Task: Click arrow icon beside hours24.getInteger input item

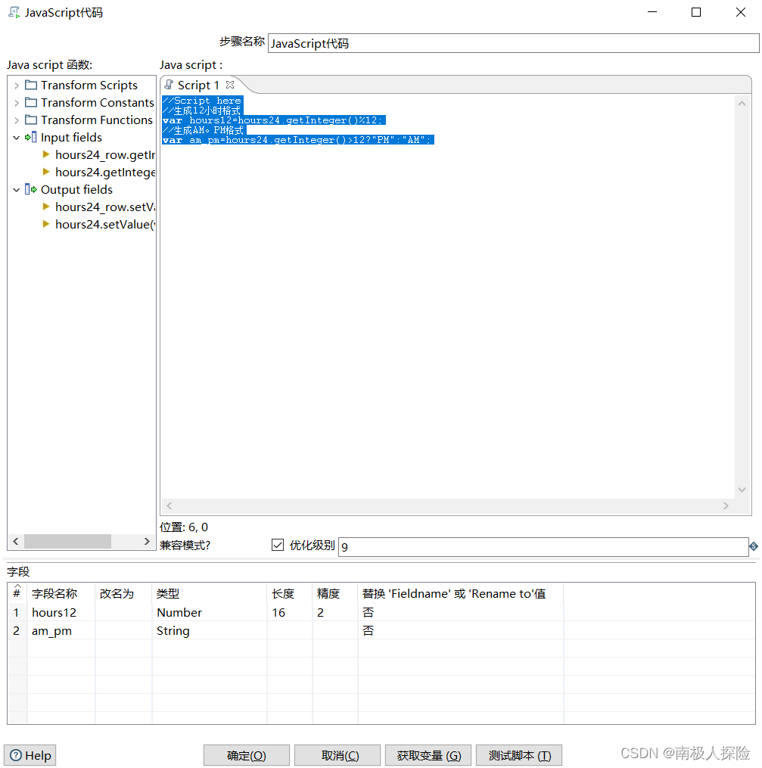Action: [x=46, y=172]
